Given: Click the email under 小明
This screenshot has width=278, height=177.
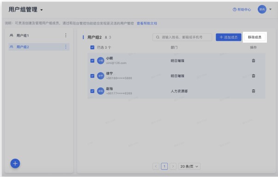Looking at the screenshot, I should [116, 63].
